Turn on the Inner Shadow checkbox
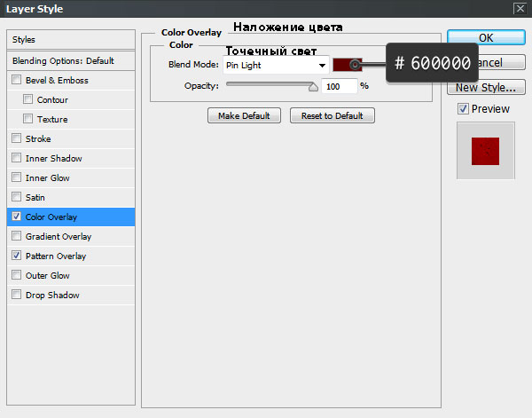This screenshot has height=418, width=532. click(16, 158)
